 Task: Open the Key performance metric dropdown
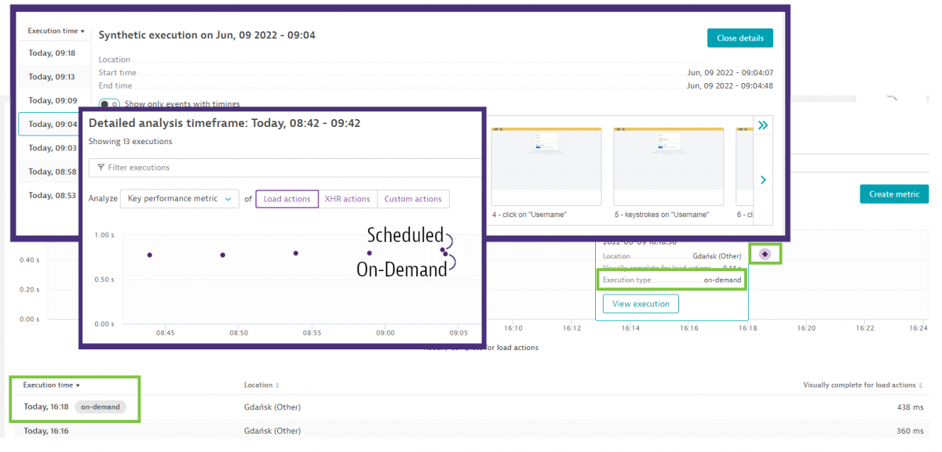point(180,199)
